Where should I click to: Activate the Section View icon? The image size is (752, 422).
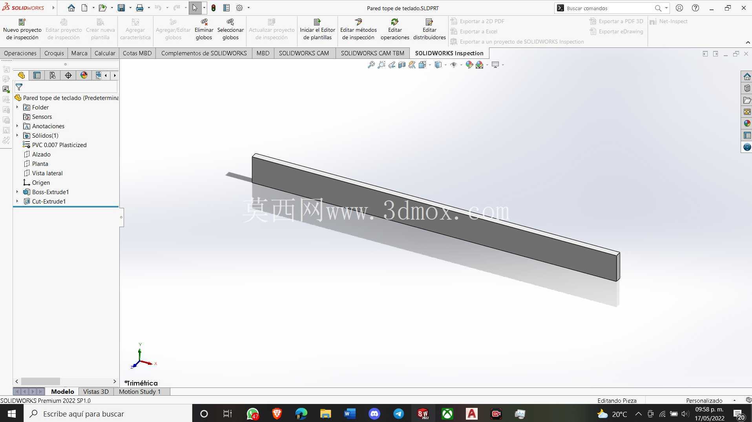tap(402, 65)
